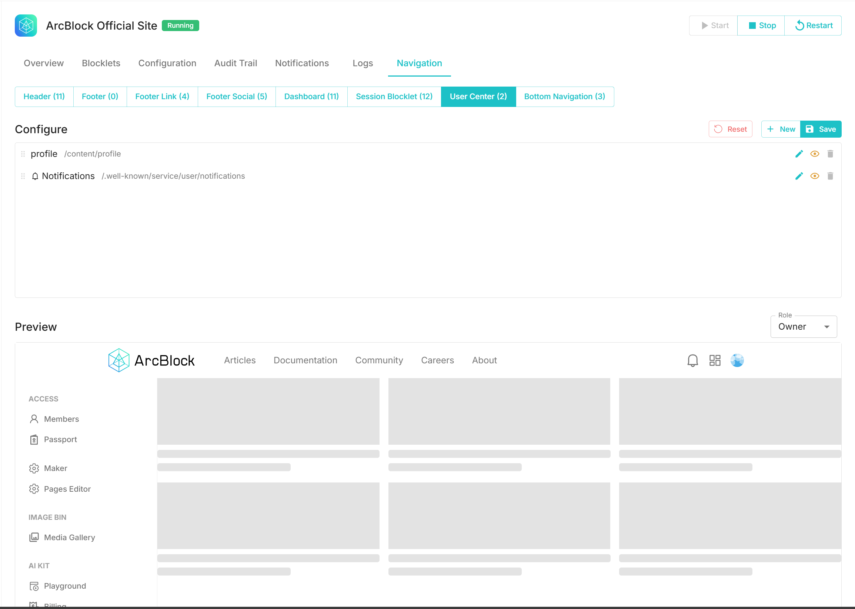Open Pages Editor in the preview sidebar
Screen dimensions: 855x609
[67, 489]
